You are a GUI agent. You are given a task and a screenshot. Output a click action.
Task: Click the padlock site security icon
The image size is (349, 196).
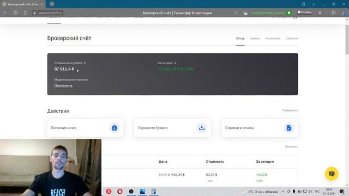[34, 13]
